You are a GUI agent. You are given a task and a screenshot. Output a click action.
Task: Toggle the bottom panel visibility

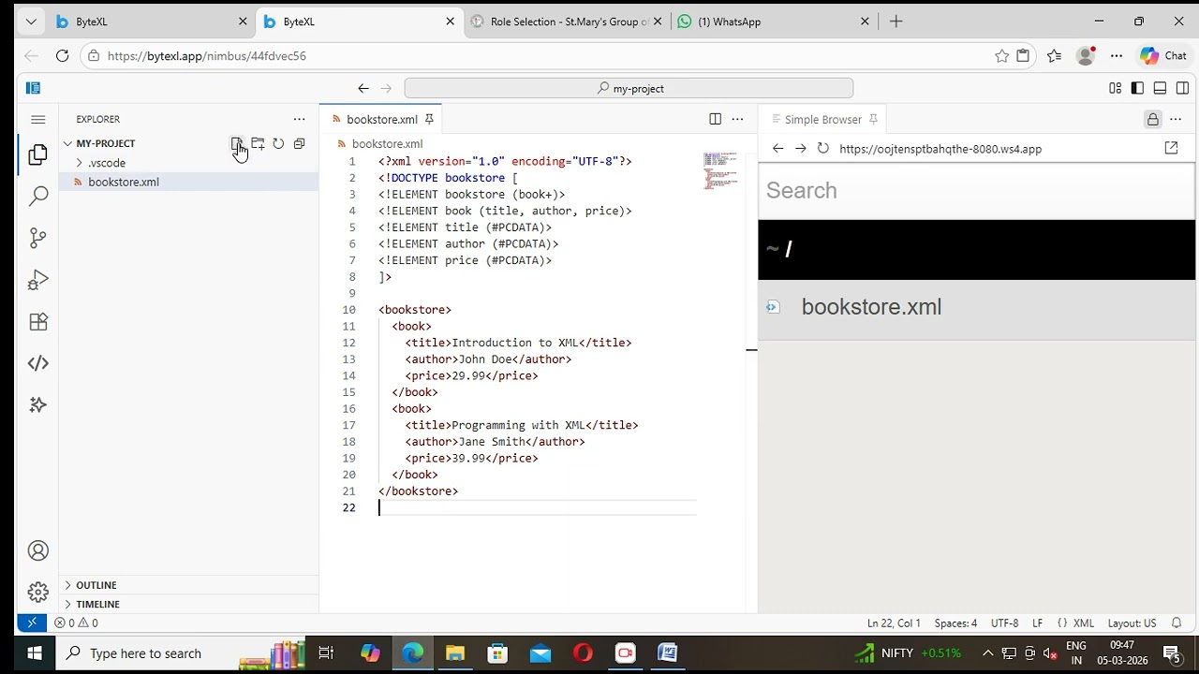click(1160, 88)
